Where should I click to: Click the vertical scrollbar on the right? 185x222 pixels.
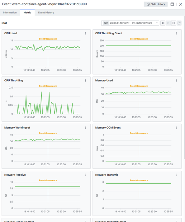(x=184, y=88)
